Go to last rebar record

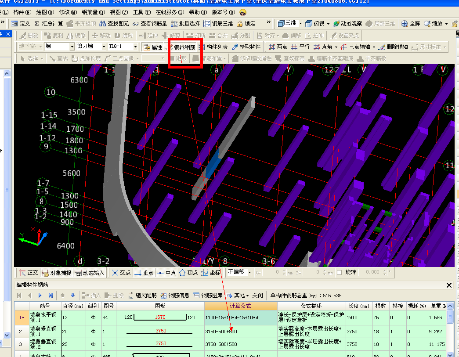coord(51,296)
